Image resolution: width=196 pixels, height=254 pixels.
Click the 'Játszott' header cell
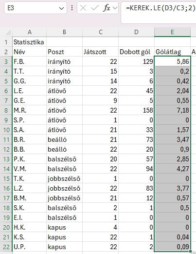[101, 52]
